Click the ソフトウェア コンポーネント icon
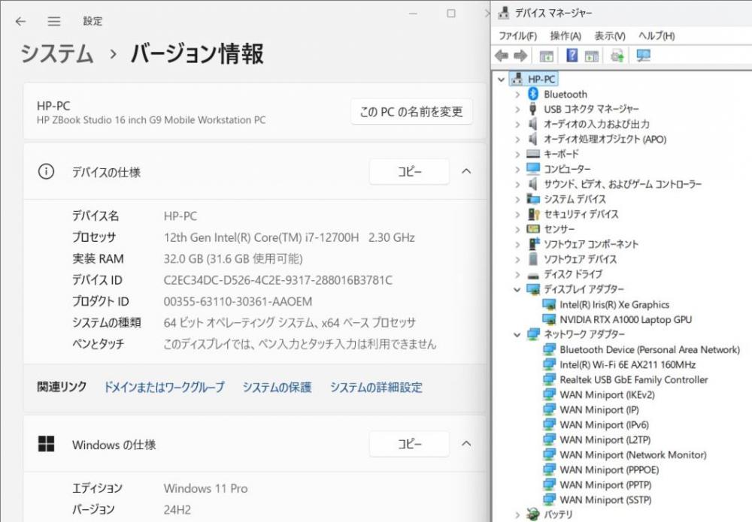This screenshot has width=752, height=522. [533, 243]
